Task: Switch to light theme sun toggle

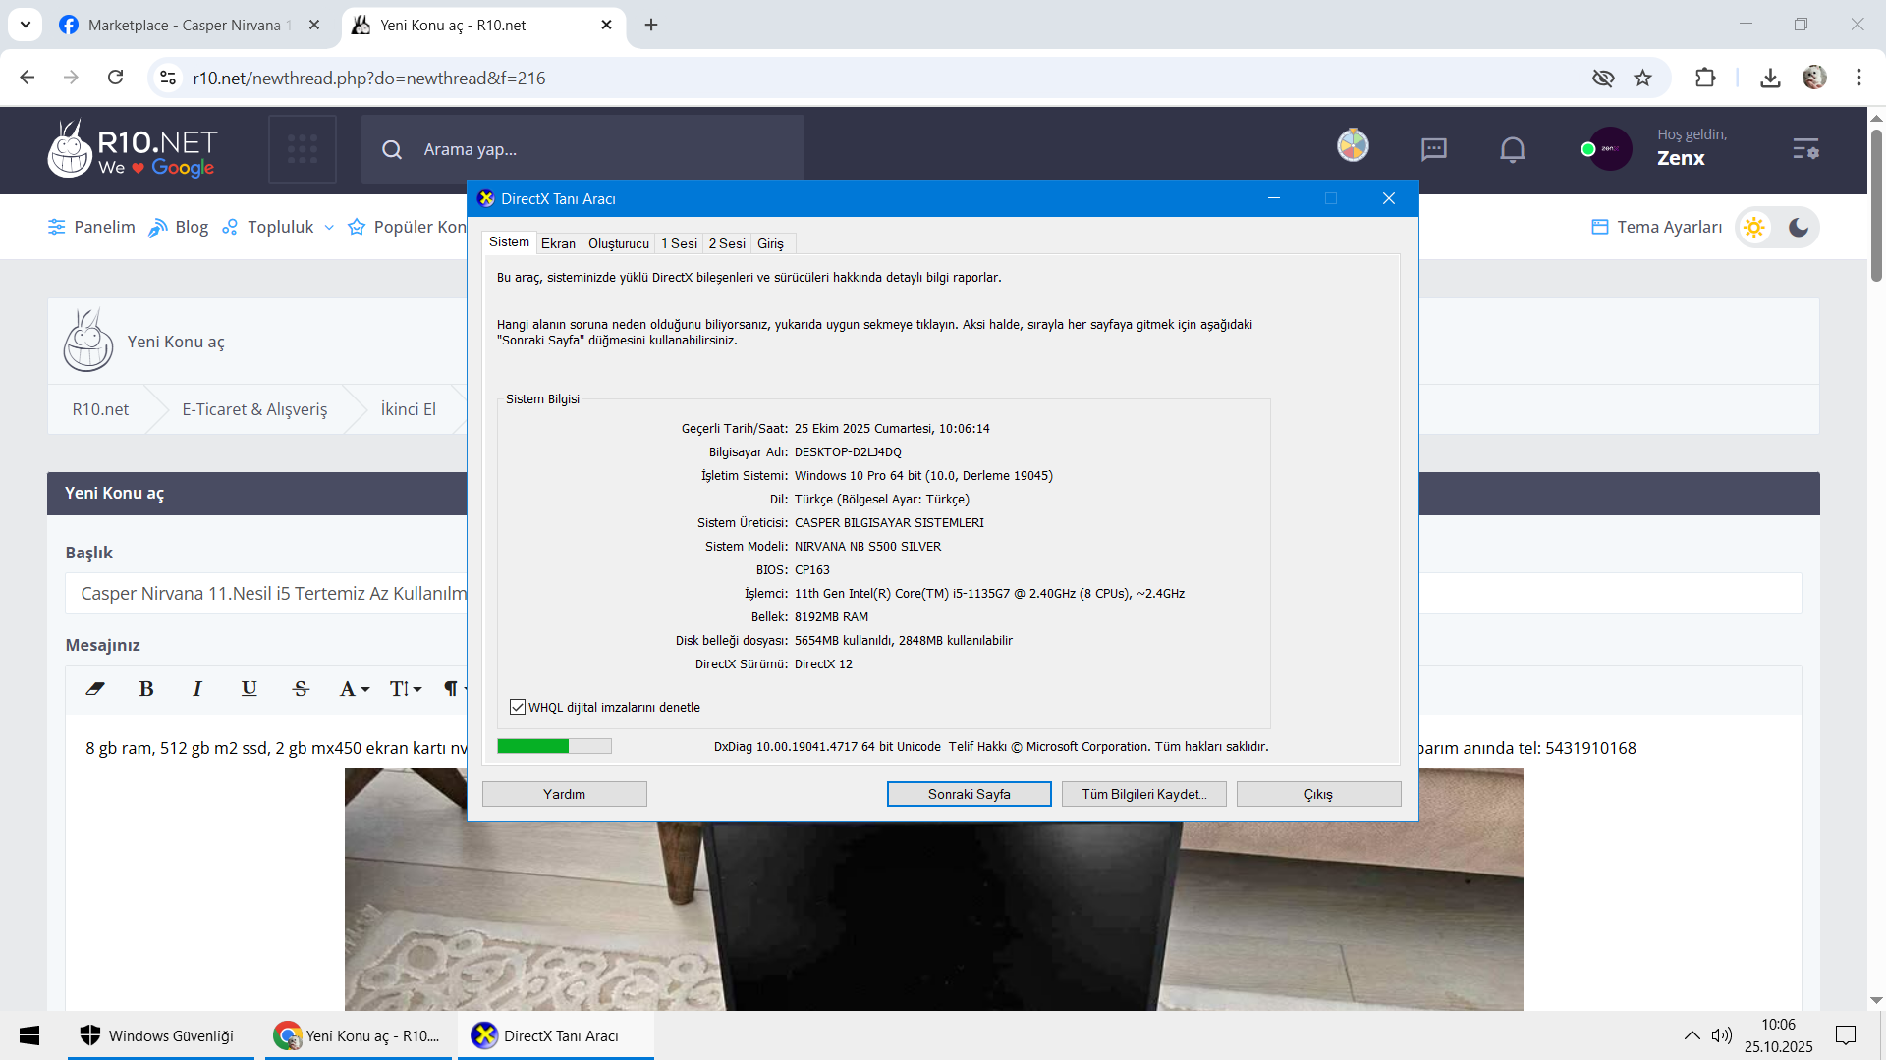Action: pos(1754,228)
